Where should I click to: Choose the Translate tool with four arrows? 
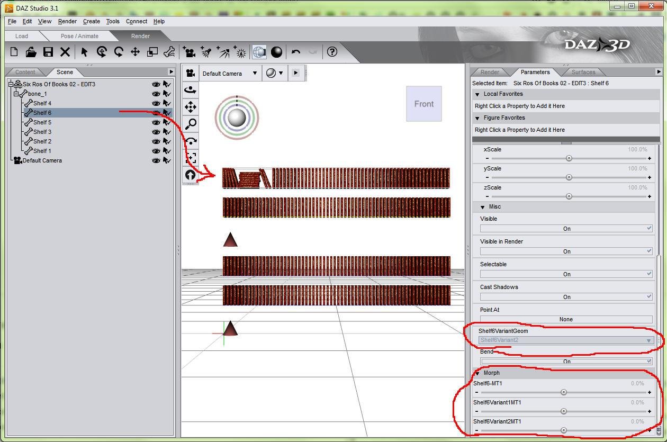tap(135, 52)
